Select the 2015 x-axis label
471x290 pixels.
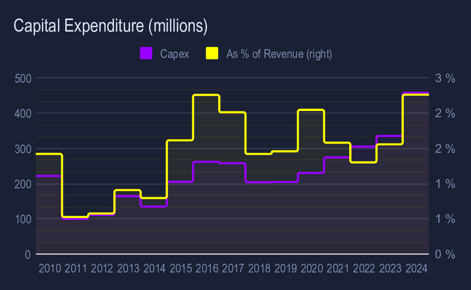click(x=181, y=269)
